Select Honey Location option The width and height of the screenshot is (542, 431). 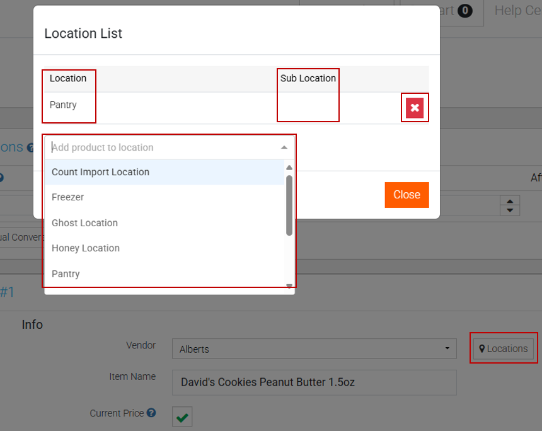point(86,248)
